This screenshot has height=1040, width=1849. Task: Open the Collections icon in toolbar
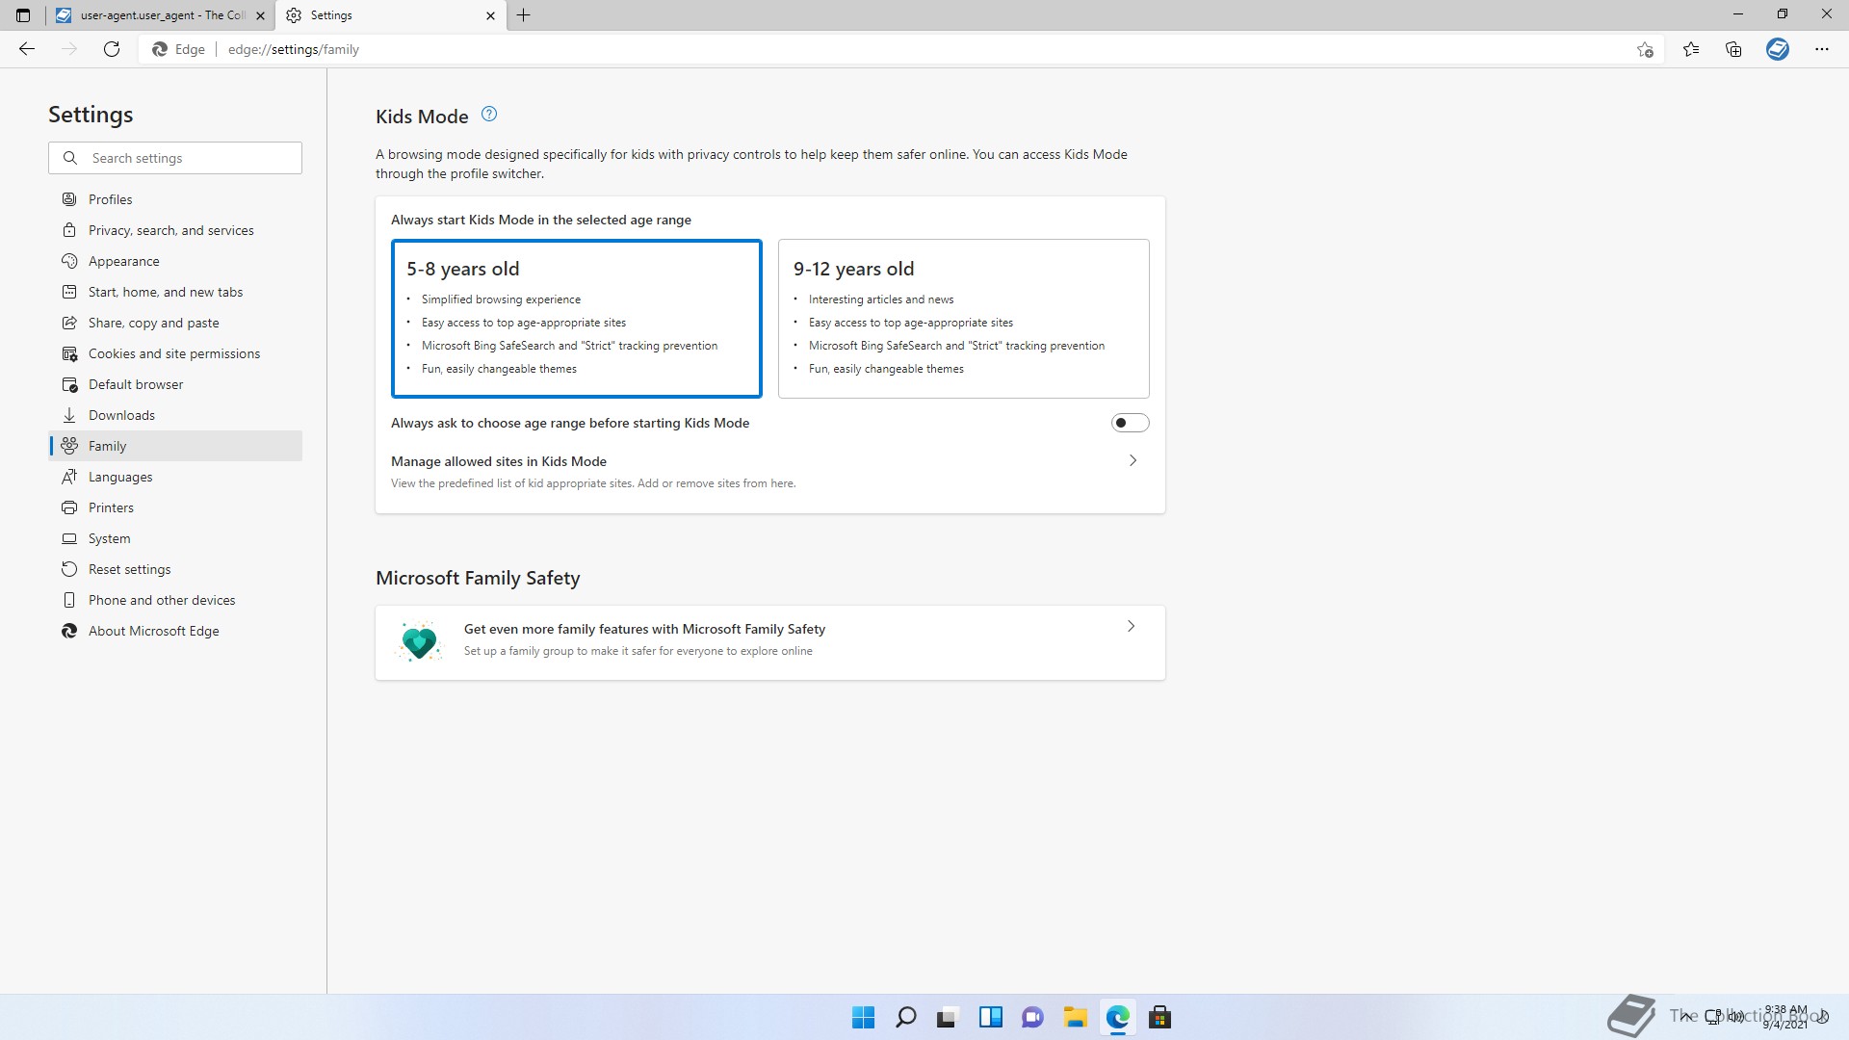click(1733, 49)
